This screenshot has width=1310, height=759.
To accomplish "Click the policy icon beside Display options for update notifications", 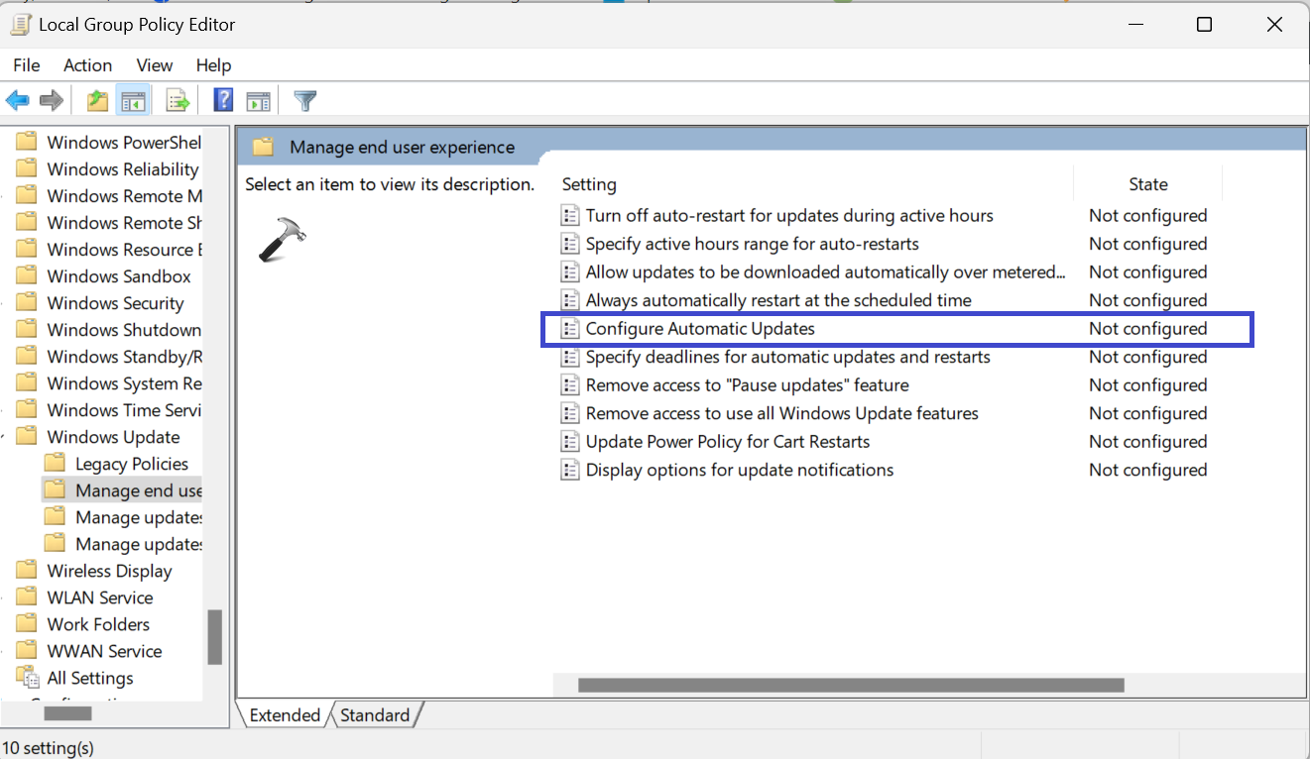I will coord(570,470).
